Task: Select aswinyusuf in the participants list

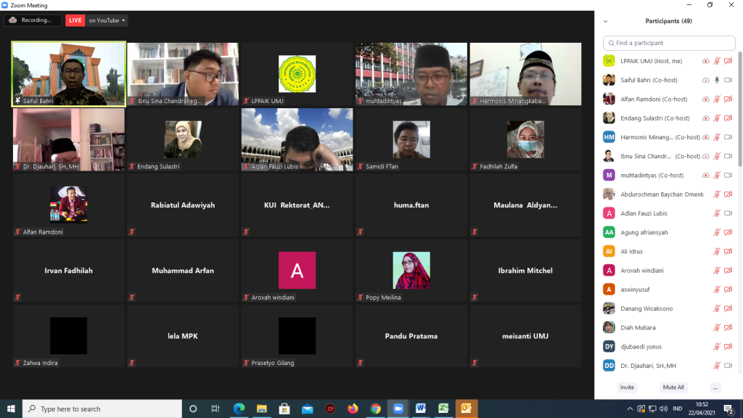Action: [669, 290]
